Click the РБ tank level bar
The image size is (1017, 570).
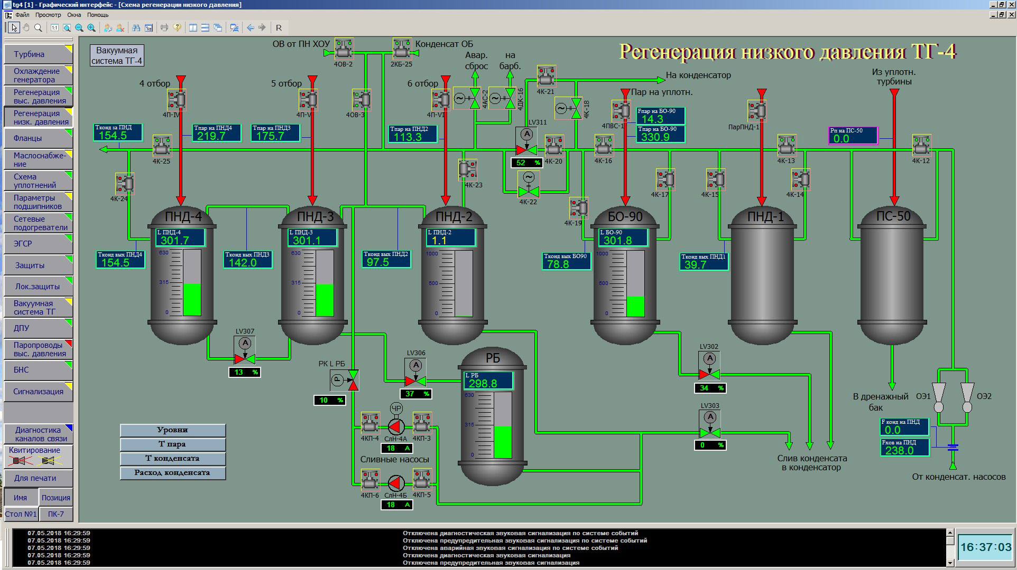coord(503,425)
